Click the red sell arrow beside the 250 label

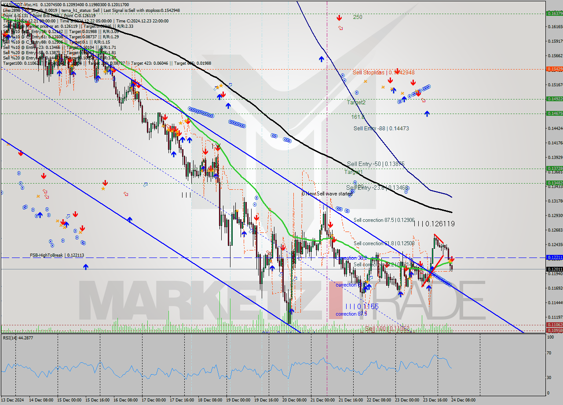[339, 18]
